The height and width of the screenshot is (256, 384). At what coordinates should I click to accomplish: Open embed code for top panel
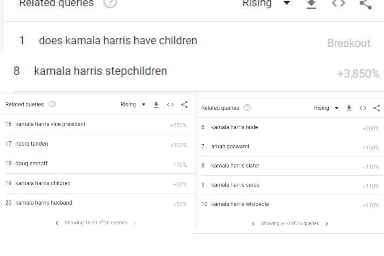click(338, 4)
